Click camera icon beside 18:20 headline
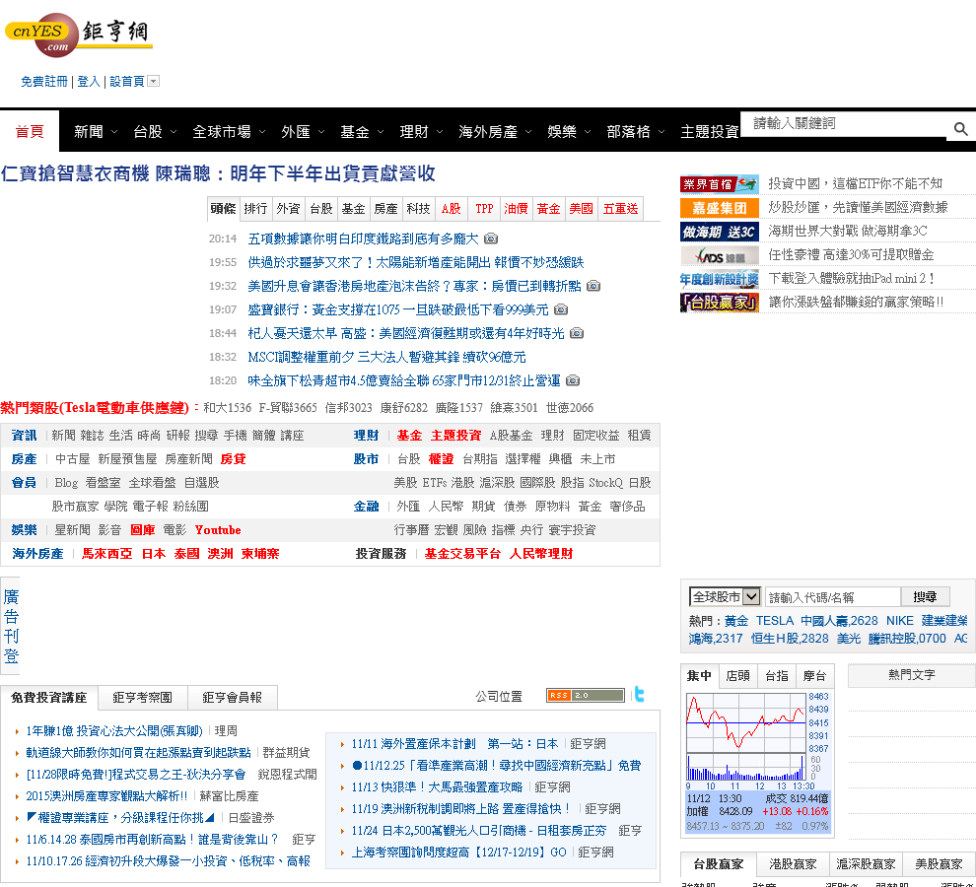Viewport: 976px width, 887px height. point(573,380)
